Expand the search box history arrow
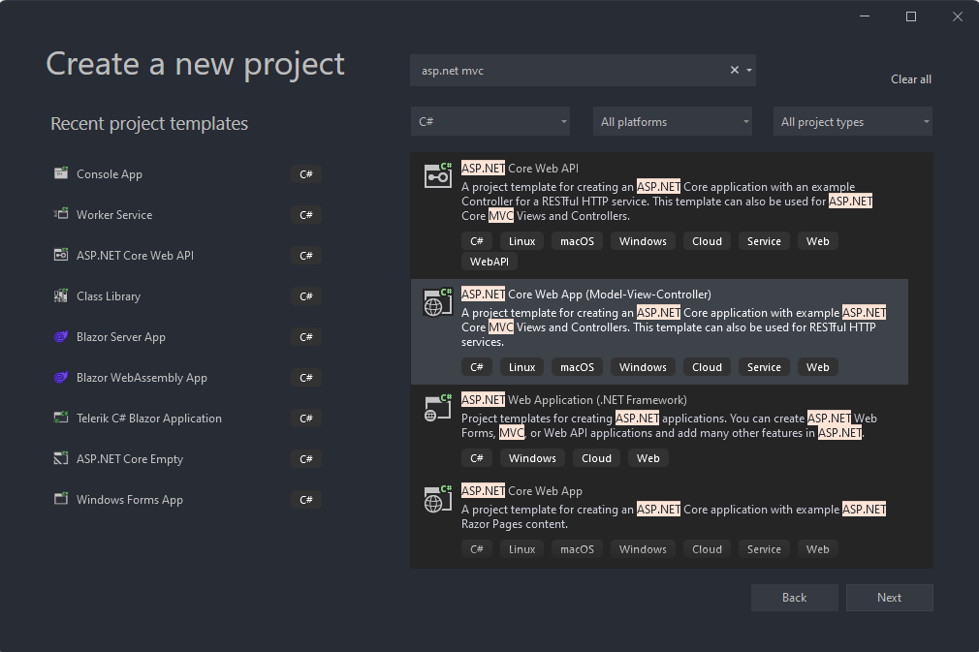The width and height of the screenshot is (979, 652). (748, 70)
